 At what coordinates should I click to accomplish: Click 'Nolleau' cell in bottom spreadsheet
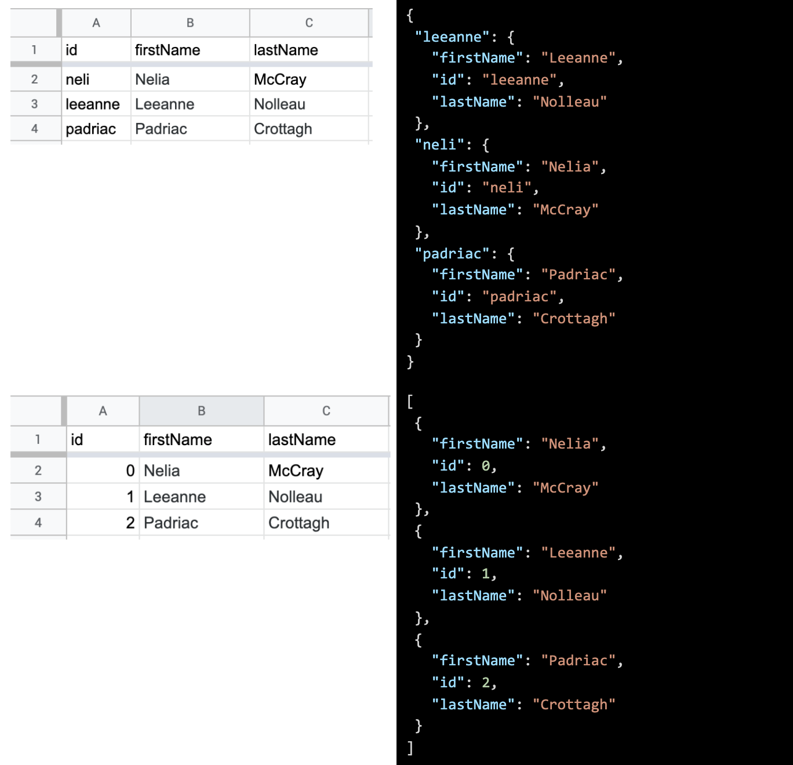(x=326, y=497)
